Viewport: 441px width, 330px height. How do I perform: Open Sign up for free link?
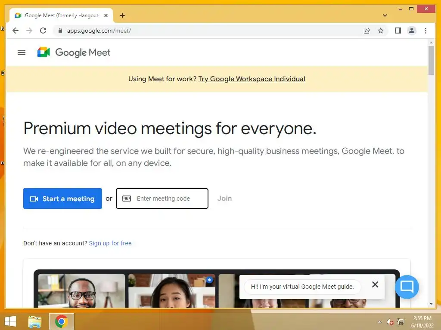pos(110,243)
